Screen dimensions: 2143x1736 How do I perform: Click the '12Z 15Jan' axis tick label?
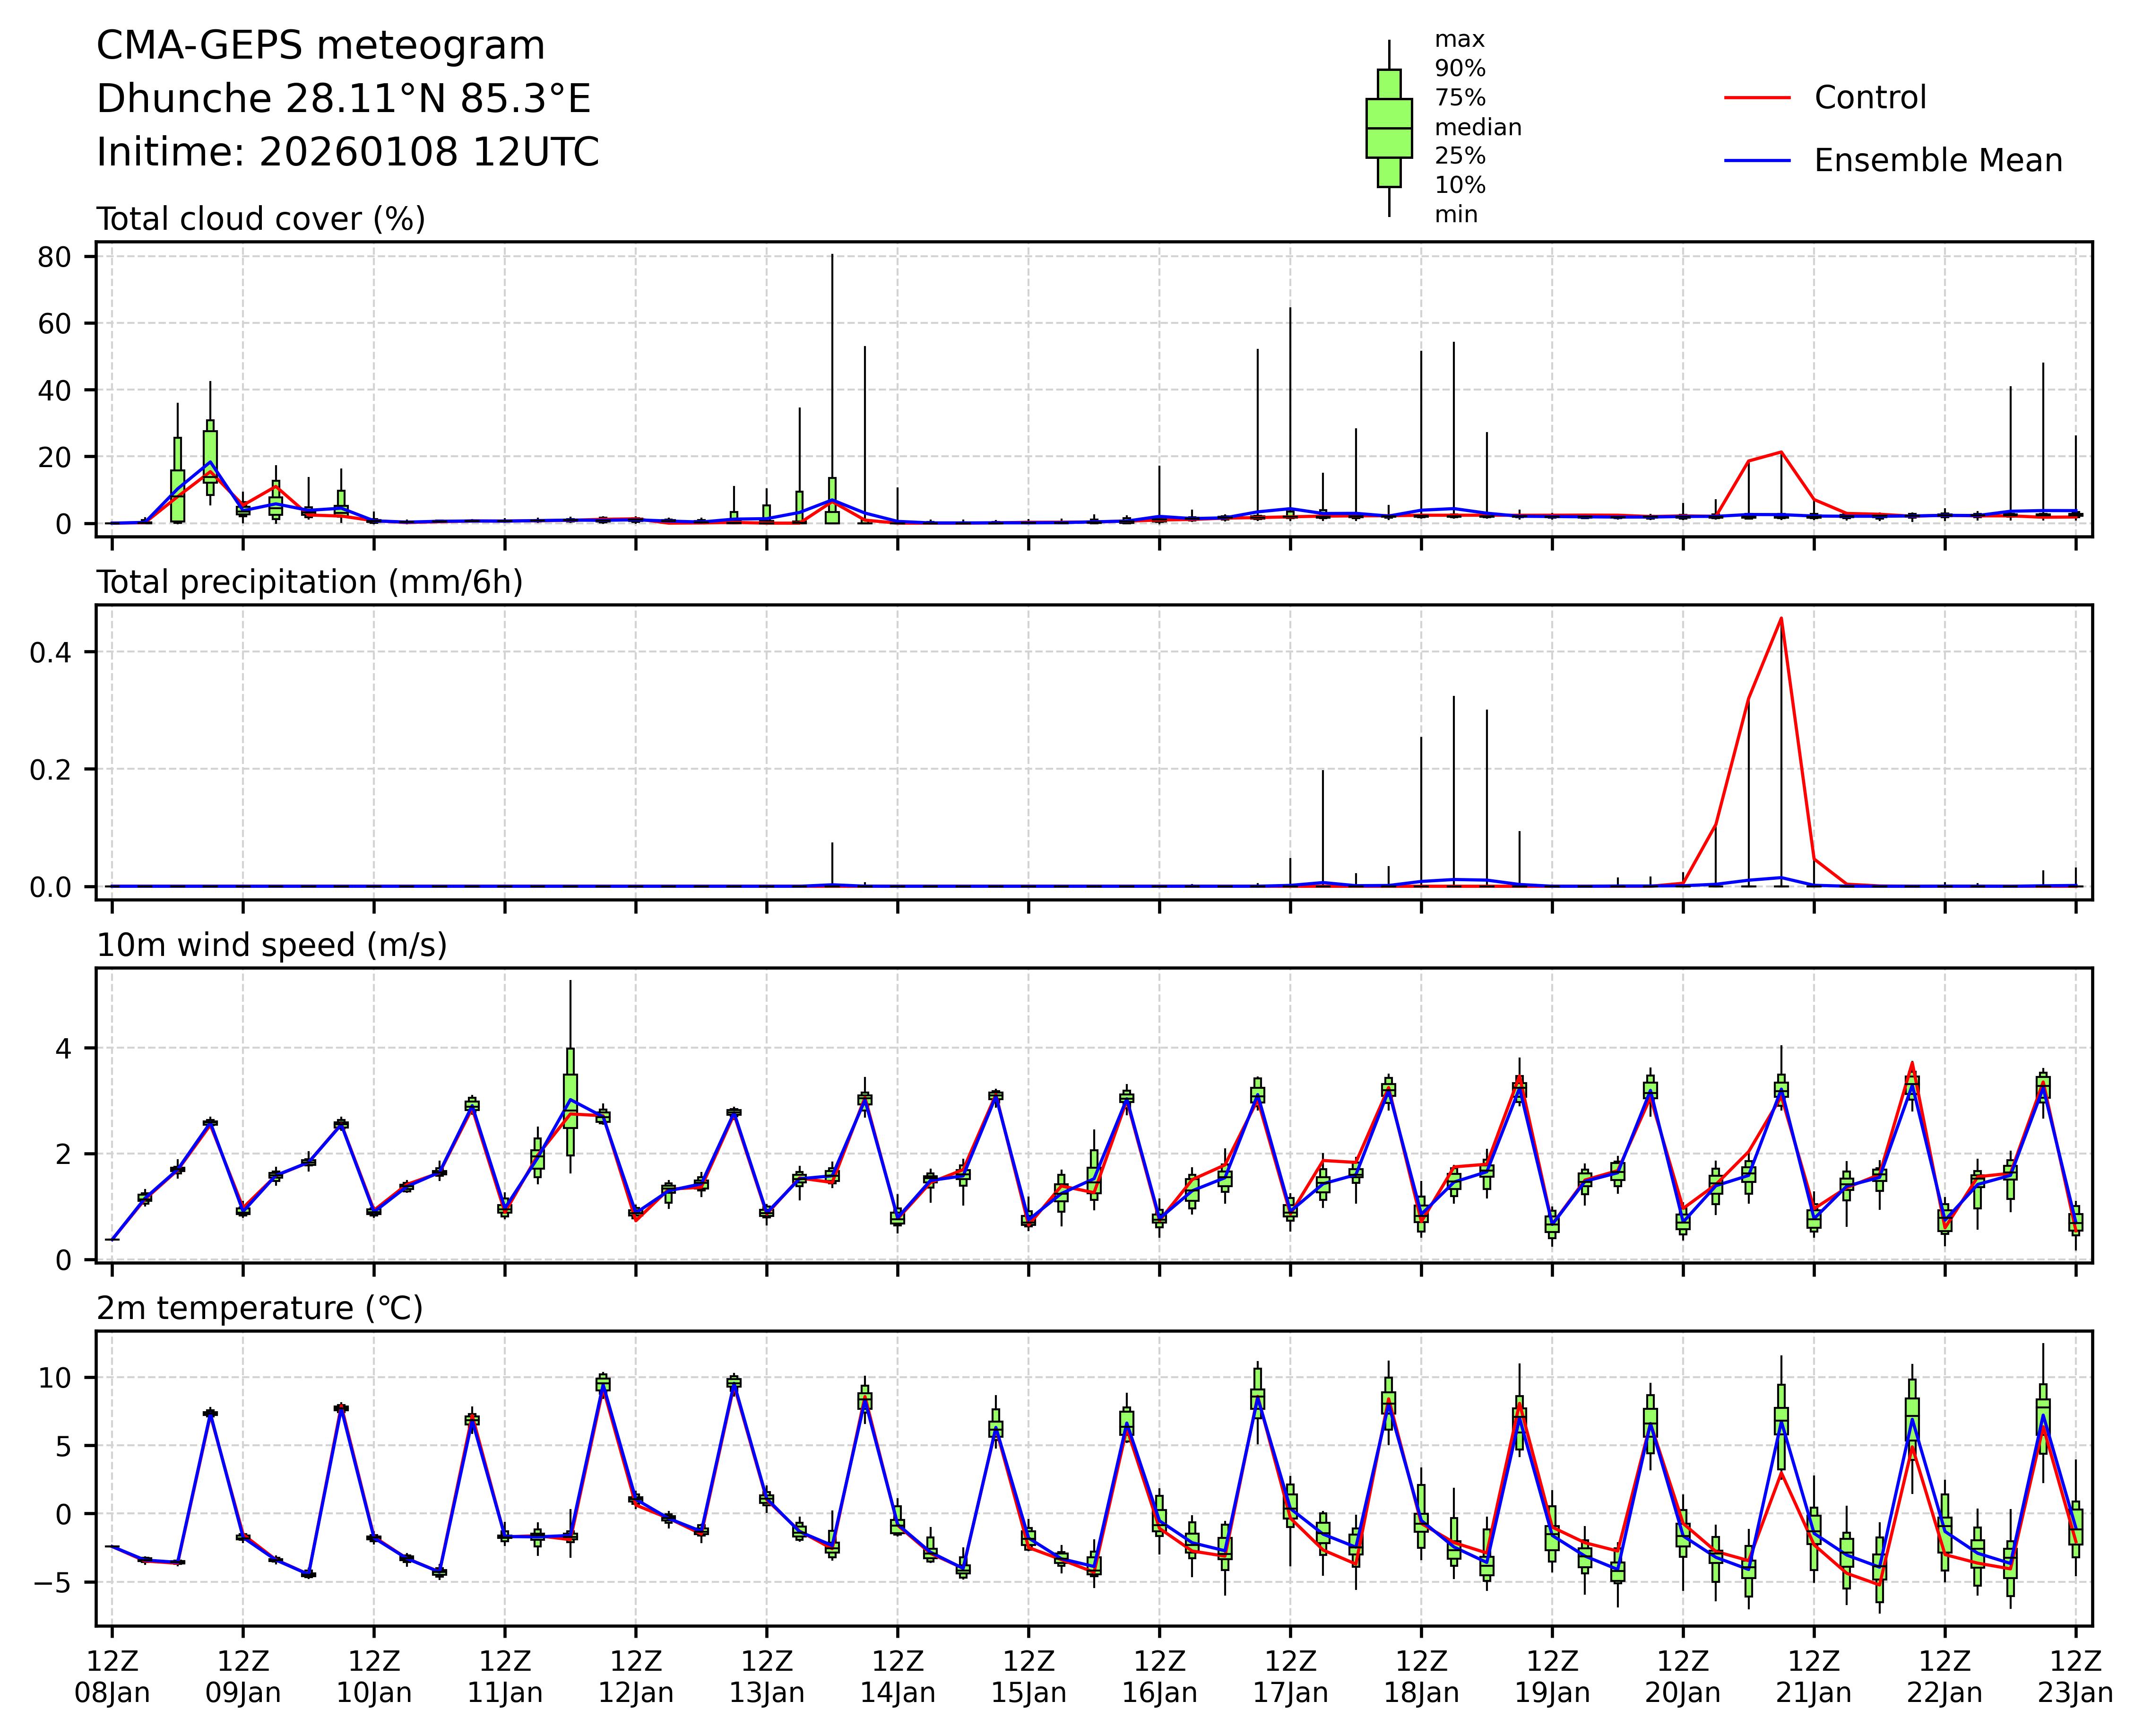[1028, 1677]
